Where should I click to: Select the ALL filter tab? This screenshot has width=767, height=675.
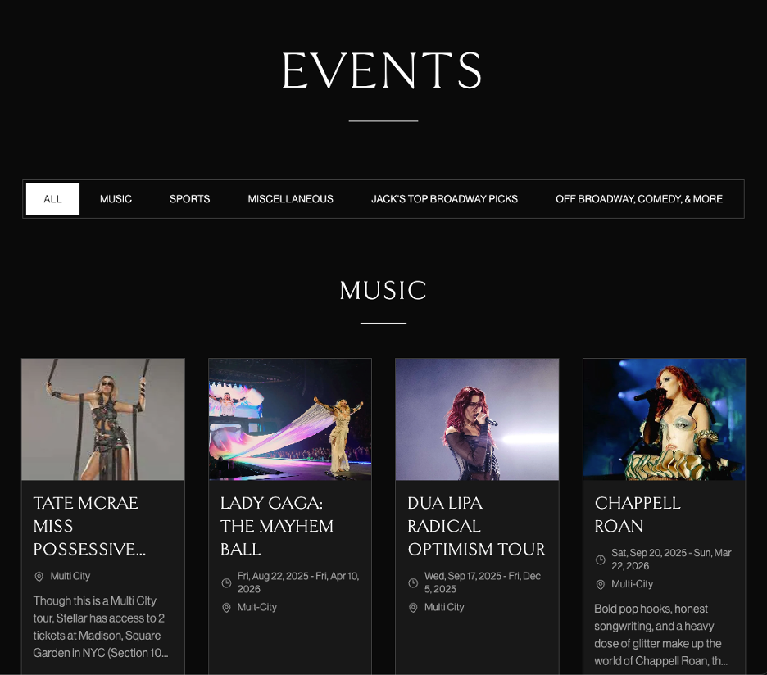[x=52, y=199]
